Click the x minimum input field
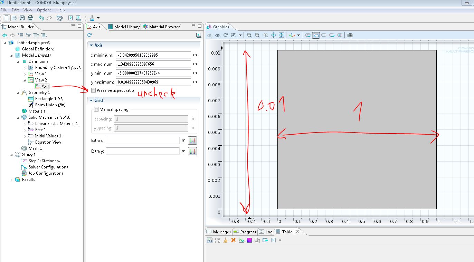 click(x=153, y=55)
